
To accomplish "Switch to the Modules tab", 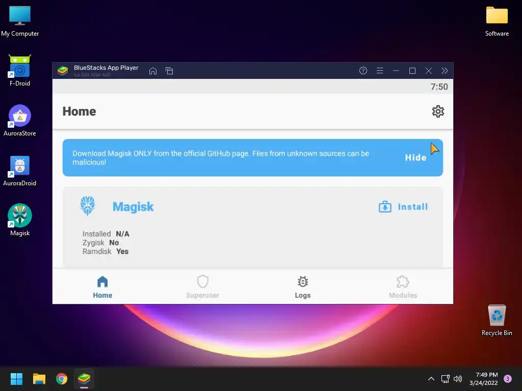I will [403, 287].
